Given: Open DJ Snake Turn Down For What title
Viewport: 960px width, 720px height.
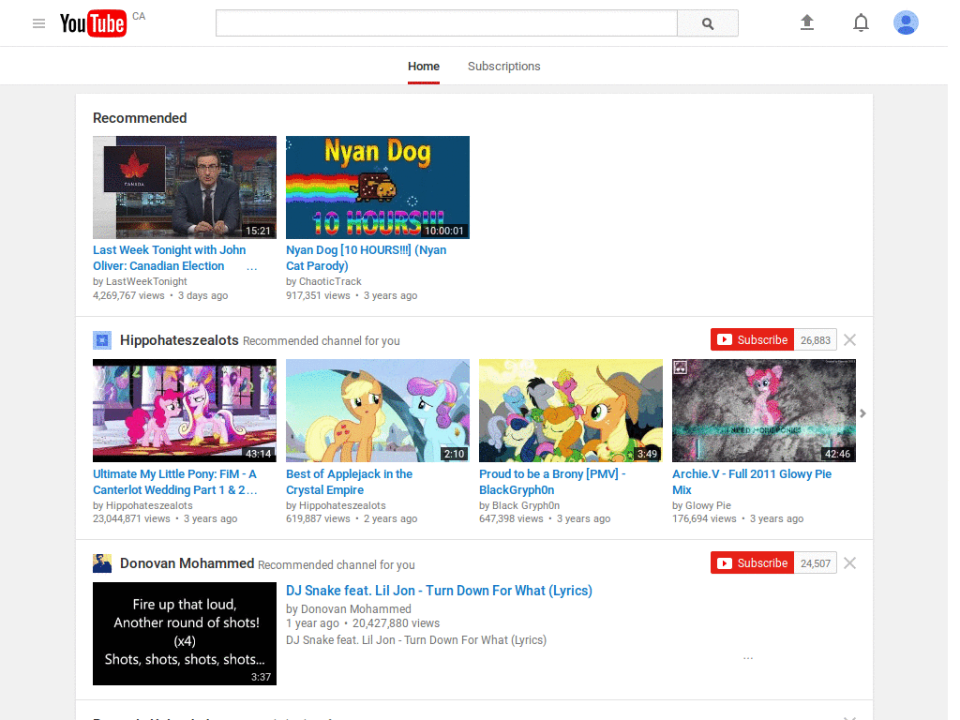Looking at the screenshot, I should point(439,591).
